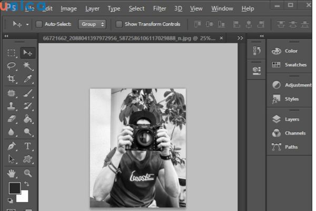Select the Brush tool
This screenshot has height=211, width=316.
[x=28, y=93]
